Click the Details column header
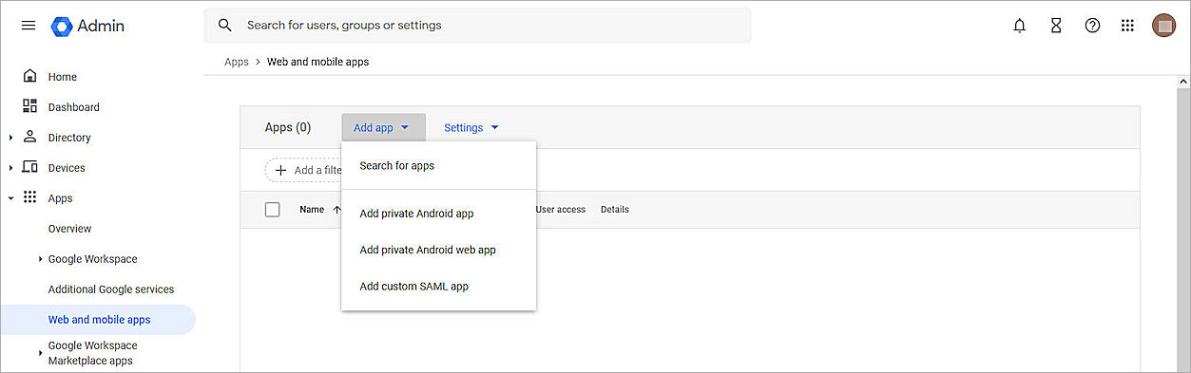The width and height of the screenshot is (1191, 373). pyautogui.click(x=615, y=210)
